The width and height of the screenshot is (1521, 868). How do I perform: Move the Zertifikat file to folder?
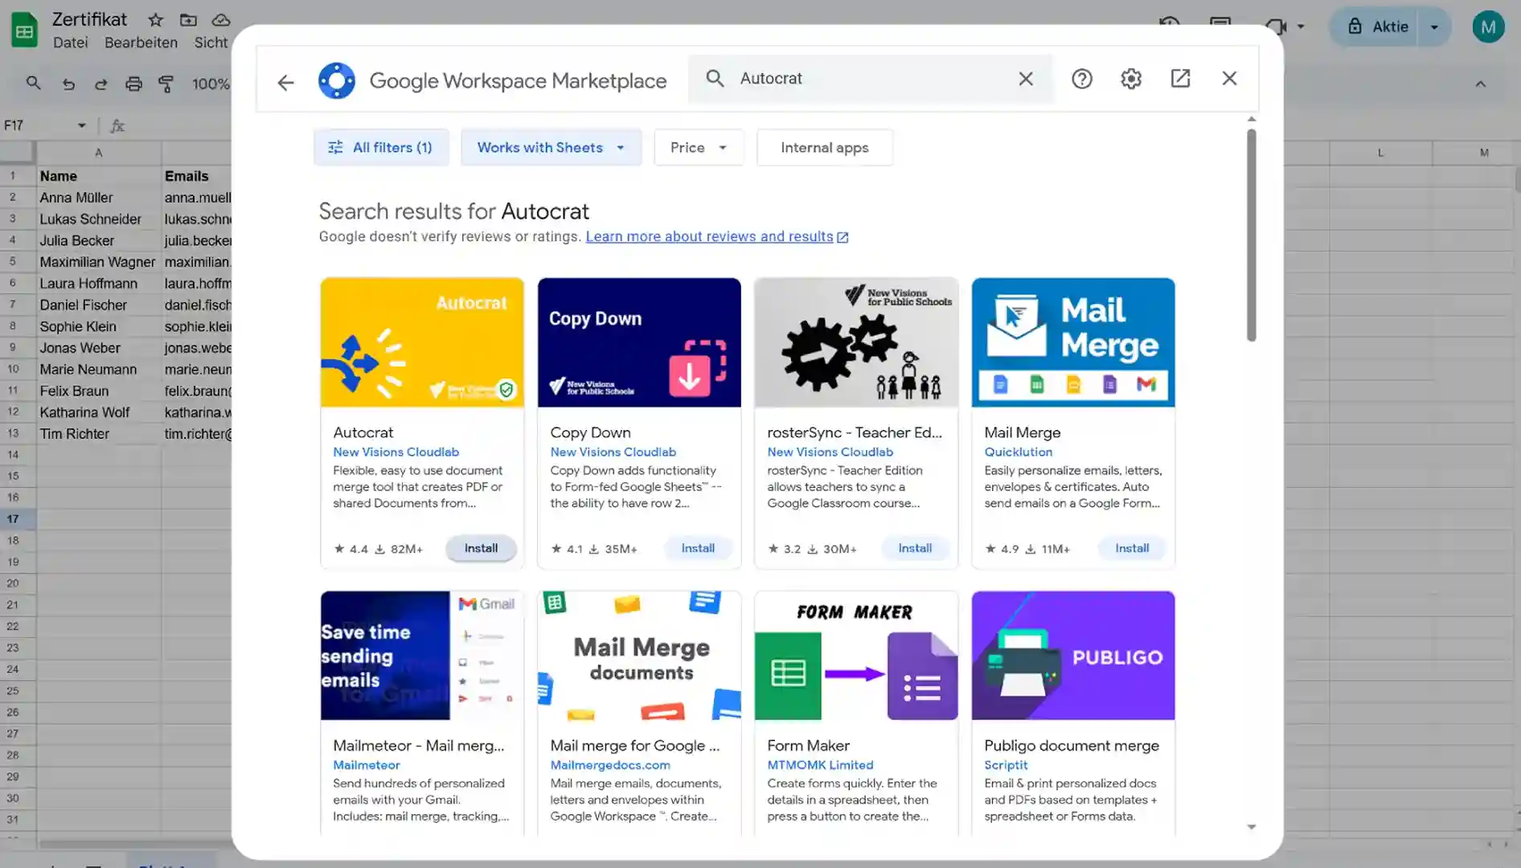click(188, 19)
